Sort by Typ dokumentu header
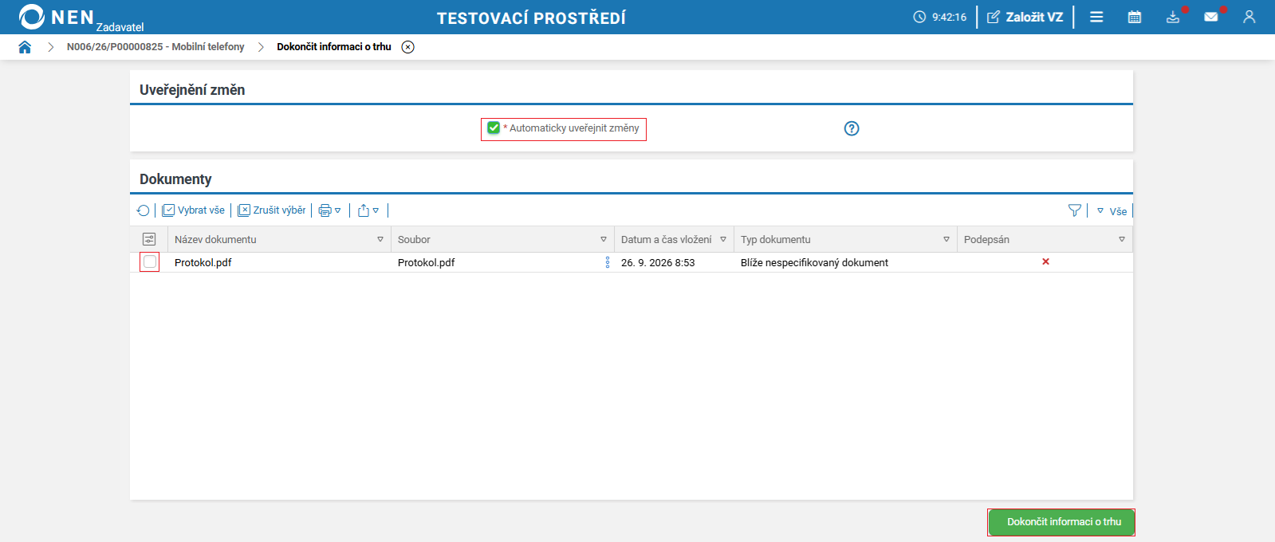This screenshot has width=1275, height=542. (x=775, y=239)
